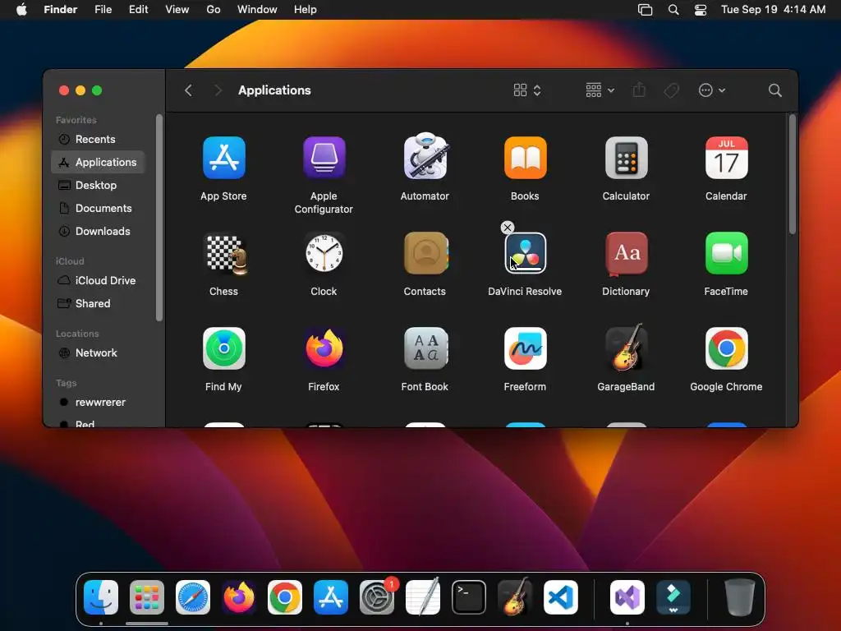Image resolution: width=841 pixels, height=631 pixels.
Task: Select the DaVinci Resolve app icon
Action: tap(526, 253)
